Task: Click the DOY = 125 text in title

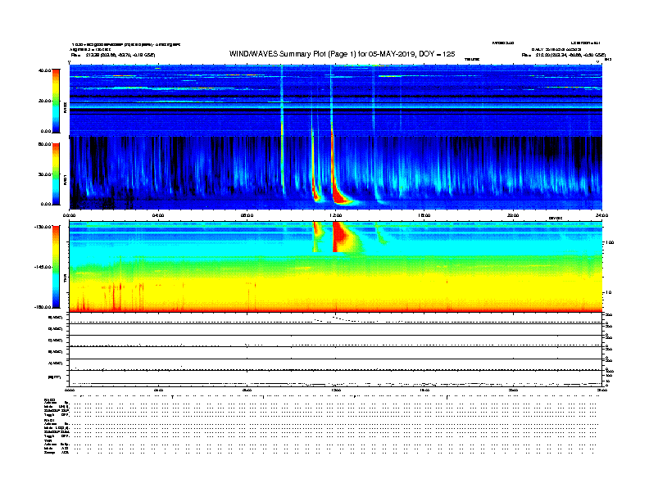Action: coord(437,54)
